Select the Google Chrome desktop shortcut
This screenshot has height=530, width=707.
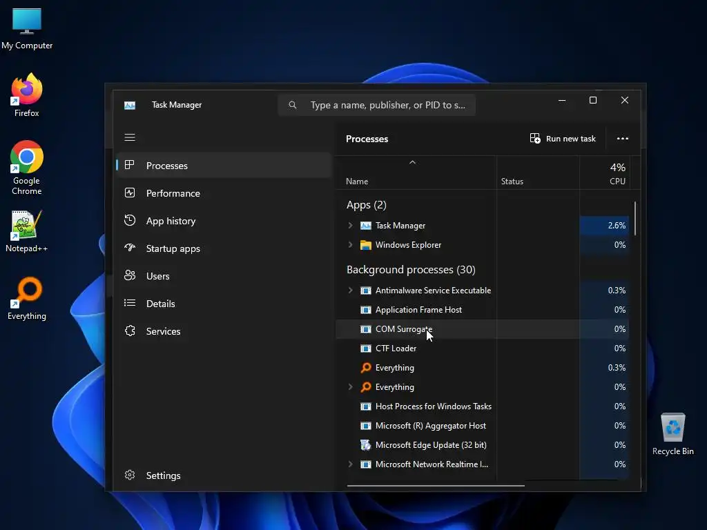(27, 168)
